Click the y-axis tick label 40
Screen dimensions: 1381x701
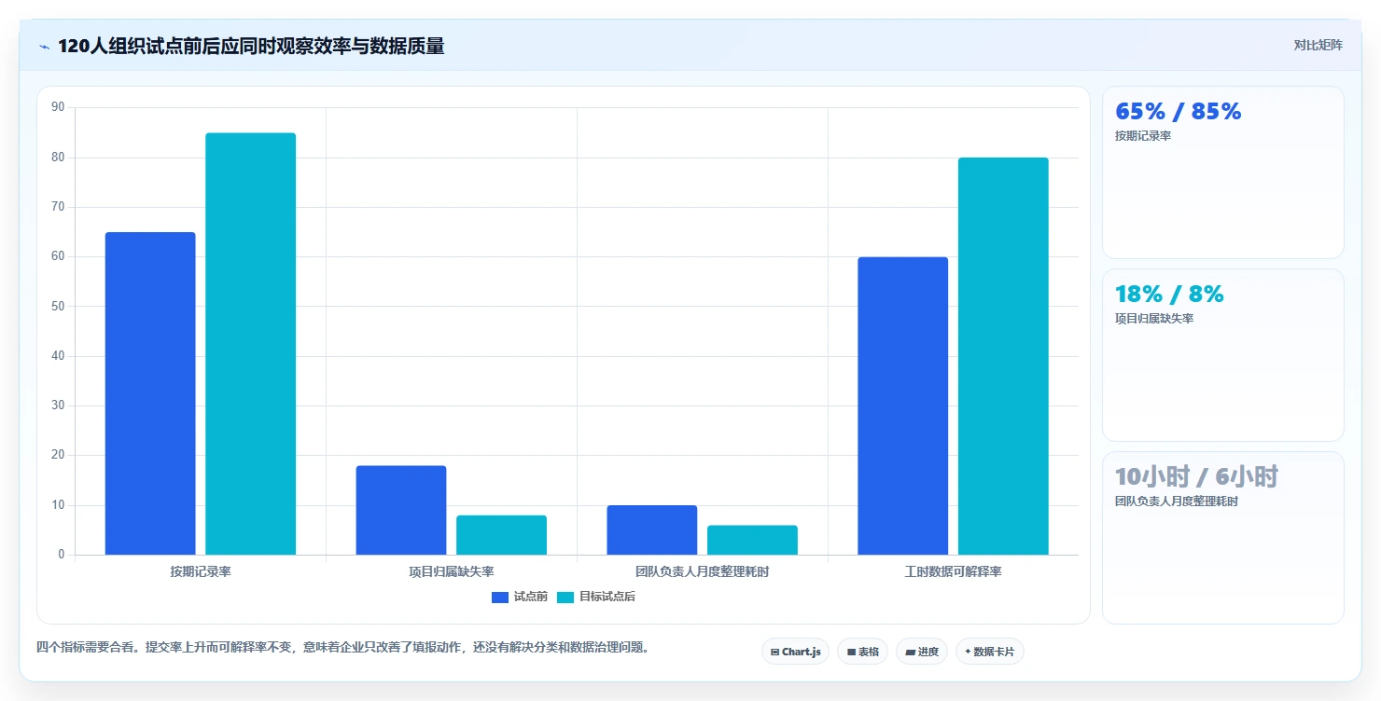click(58, 356)
